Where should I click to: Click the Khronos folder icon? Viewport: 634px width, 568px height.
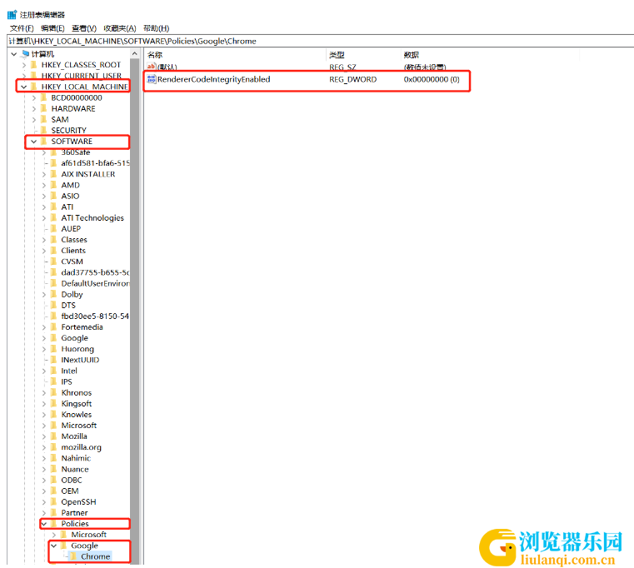click(54, 392)
